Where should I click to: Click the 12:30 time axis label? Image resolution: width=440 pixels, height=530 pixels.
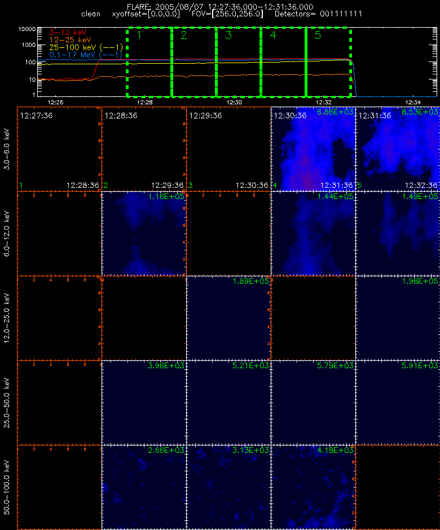234,102
